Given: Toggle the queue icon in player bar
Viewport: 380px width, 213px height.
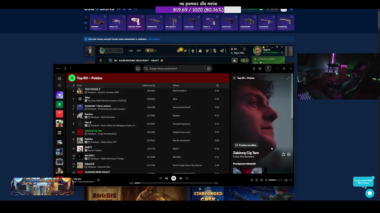Looking at the screenshot, I should (256, 180).
